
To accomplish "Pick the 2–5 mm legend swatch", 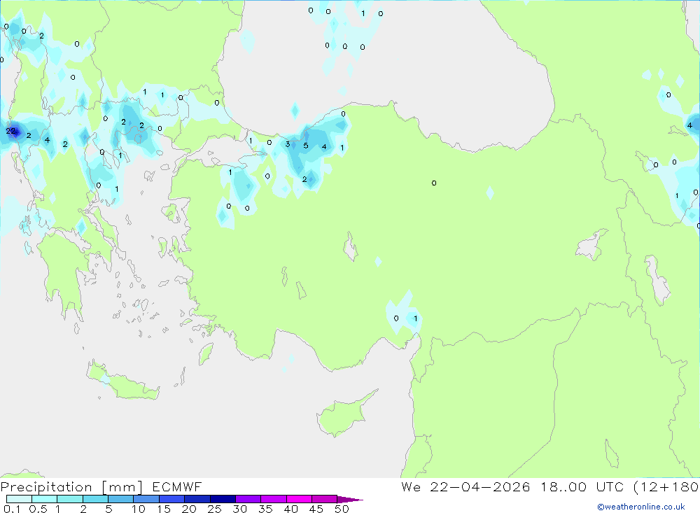I will click(95, 499).
